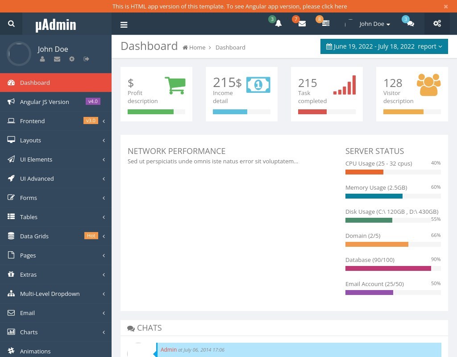
Task: Click calendar icon in date report button
Action: (329, 46)
